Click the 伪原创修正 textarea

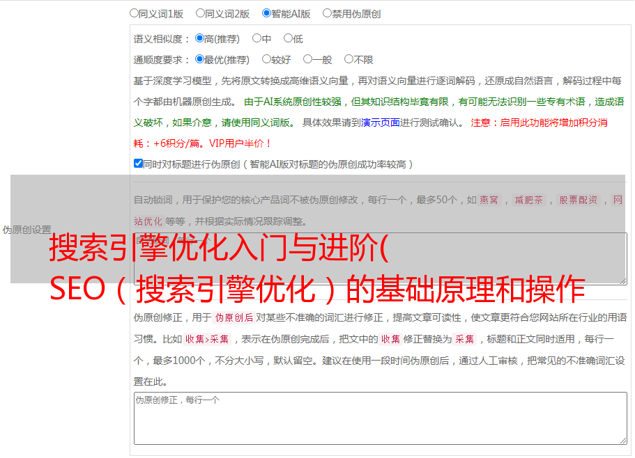[381, 418]
